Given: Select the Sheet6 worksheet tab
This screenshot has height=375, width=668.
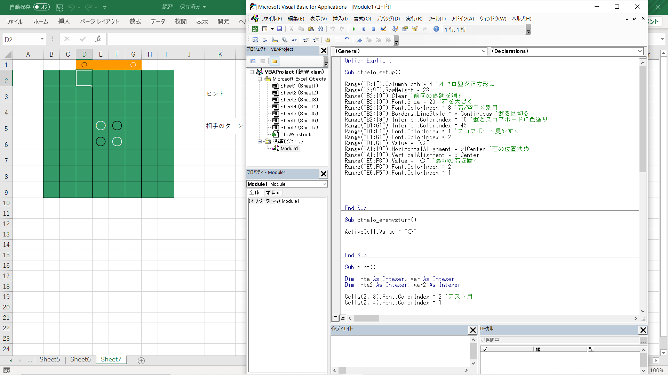Looking at the screenshot, I should click(80, 360).
